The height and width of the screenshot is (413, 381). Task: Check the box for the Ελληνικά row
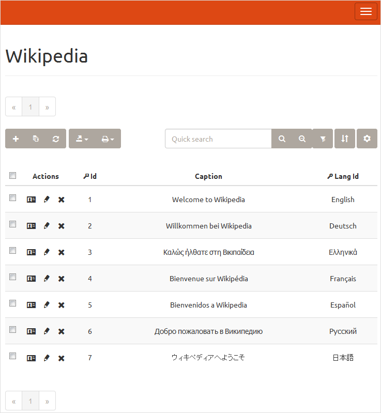click(12, 250)
